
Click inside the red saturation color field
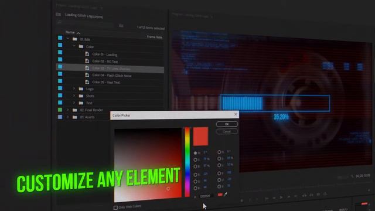click(x=148, y=165)
